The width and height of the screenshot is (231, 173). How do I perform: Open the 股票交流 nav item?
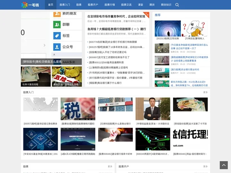(126, 5)
